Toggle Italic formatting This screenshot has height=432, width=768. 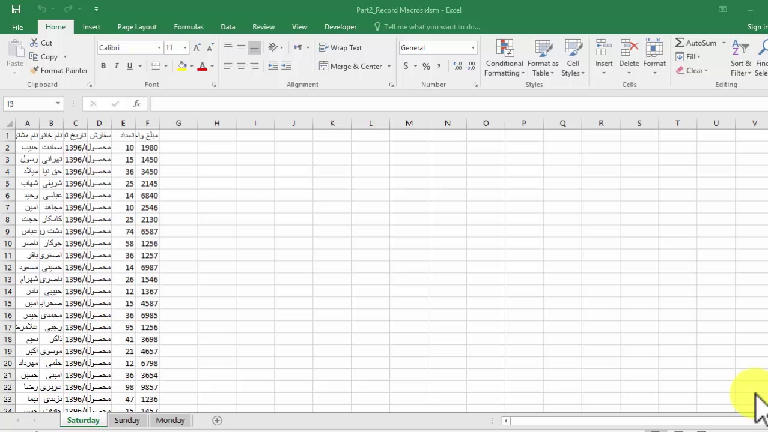pyautogui.click(x=117, y=66)
